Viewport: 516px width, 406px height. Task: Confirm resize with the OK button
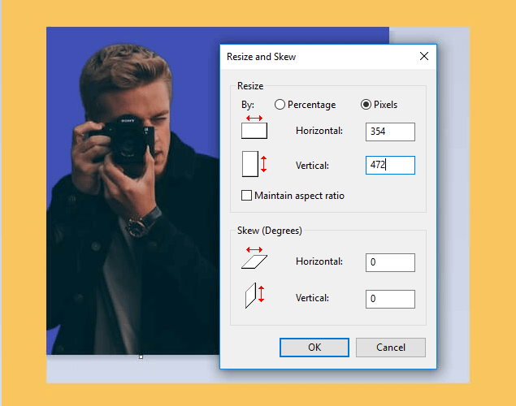(314, 348)
